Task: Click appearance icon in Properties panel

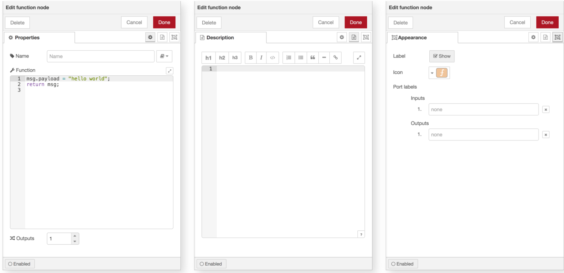Action: [x=174, y=37]
